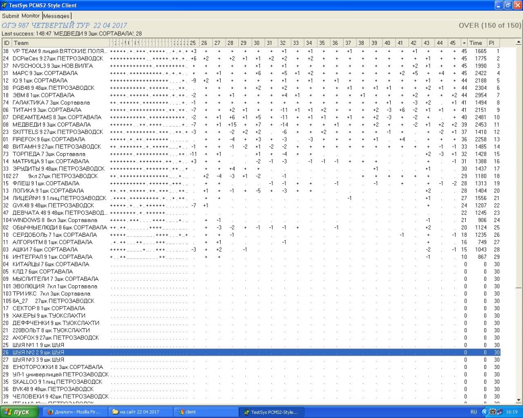Select the ХАКЕРЫ 9 шк ТУОКСЛАХТИ row
Viewport: 523px width, 418px height.
[x=251, y=315]
